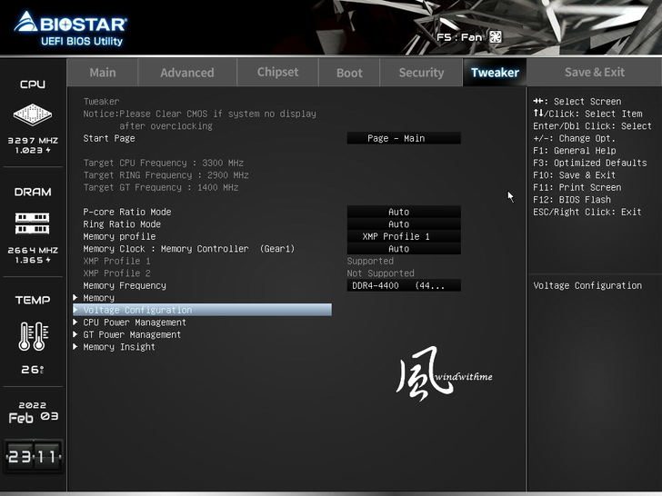
Task: Click the F5 Fan icon
Action: coord(495,37)
